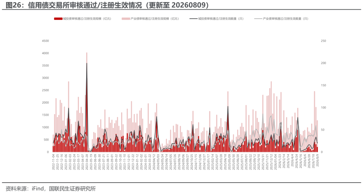Click left axis value 2500
This screenshot has width=363, height=193.
point(45,90)
